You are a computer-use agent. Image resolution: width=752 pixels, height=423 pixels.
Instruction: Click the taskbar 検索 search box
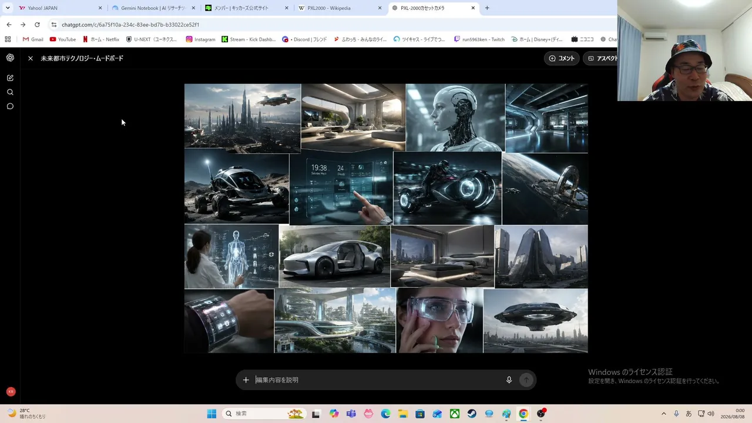click(264, 414)
